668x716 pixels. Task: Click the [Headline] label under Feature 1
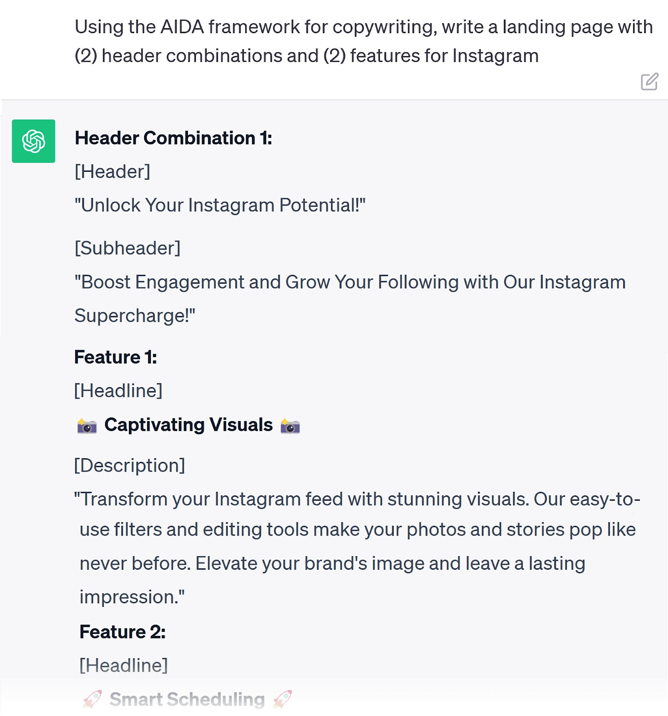click(118, 391)
